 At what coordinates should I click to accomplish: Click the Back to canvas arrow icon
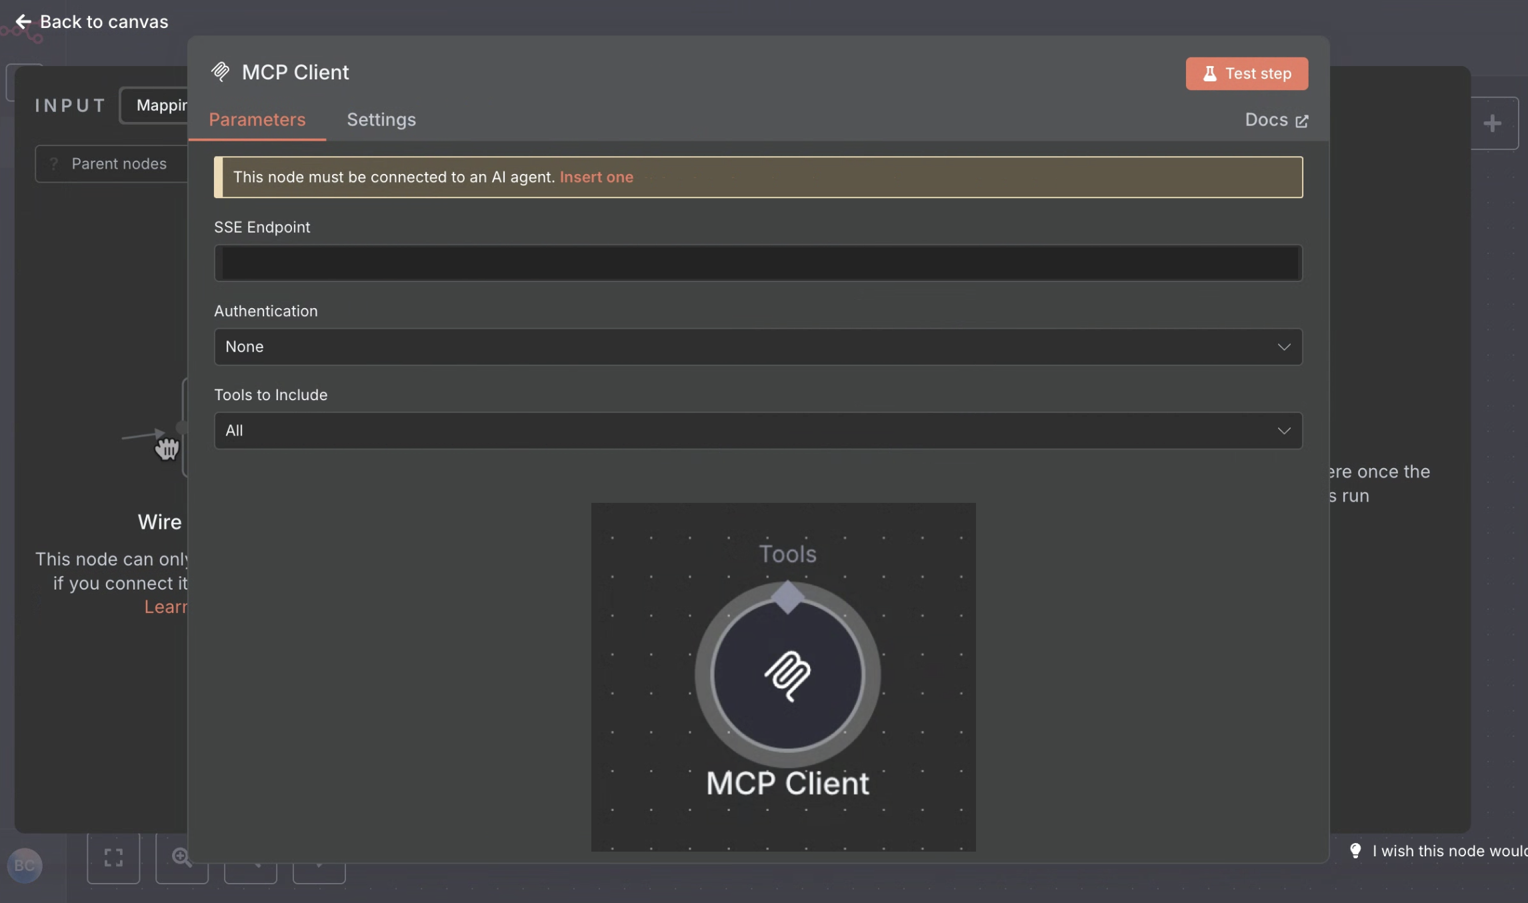23,22
